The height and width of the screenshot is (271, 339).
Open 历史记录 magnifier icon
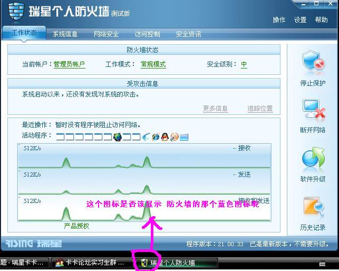point(314,207)
